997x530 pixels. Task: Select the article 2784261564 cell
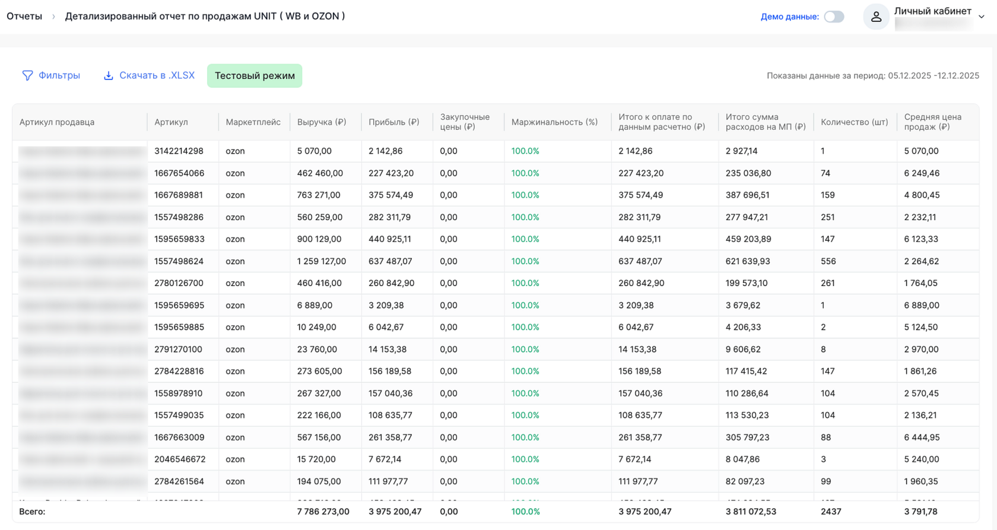click(179, 481)
